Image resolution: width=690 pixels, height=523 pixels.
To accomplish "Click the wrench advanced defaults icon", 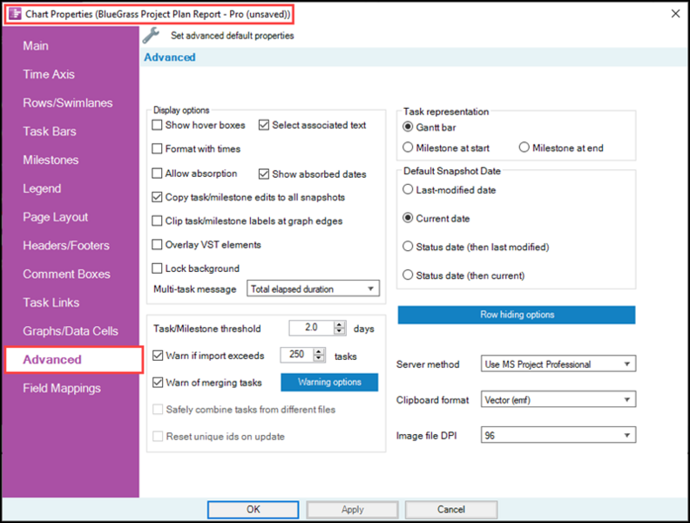I will click(151, 35).
